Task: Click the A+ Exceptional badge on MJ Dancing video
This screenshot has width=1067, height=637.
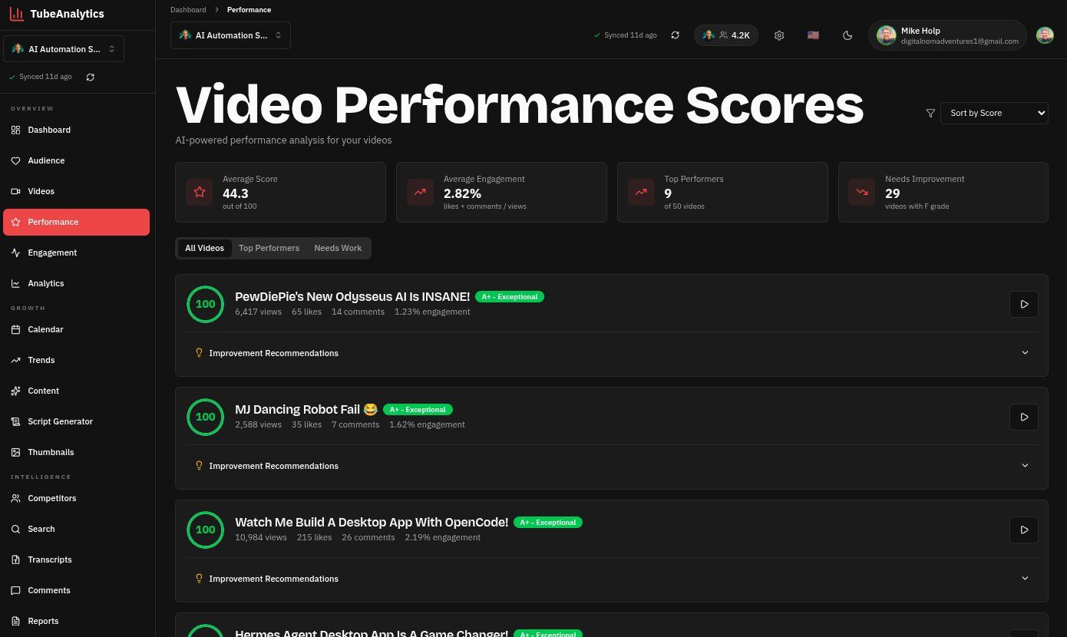Action: point(418,409)
